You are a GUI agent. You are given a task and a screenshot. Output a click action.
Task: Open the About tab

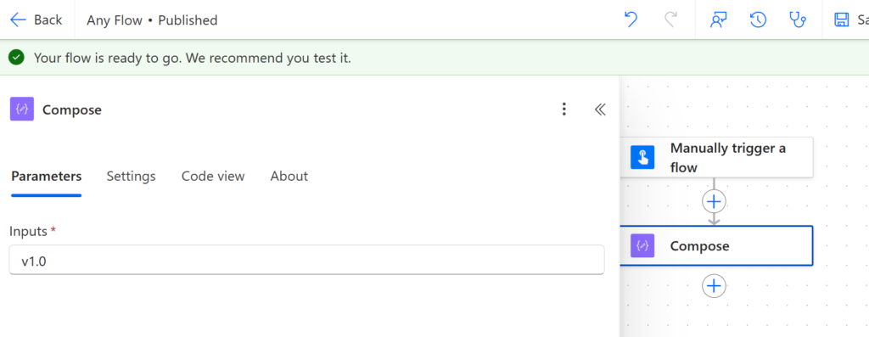tap(289, 177)
